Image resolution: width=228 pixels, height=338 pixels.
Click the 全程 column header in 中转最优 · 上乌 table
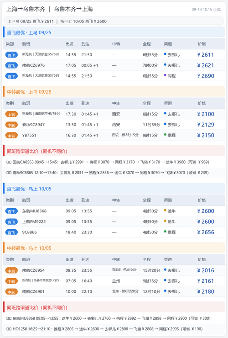tap(147, 103)
